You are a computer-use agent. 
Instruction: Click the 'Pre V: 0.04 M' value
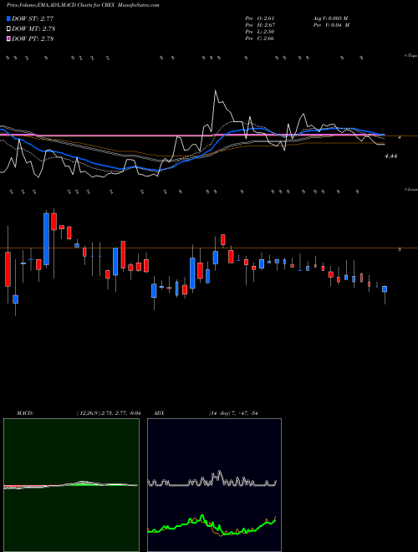tap(331, 25)
